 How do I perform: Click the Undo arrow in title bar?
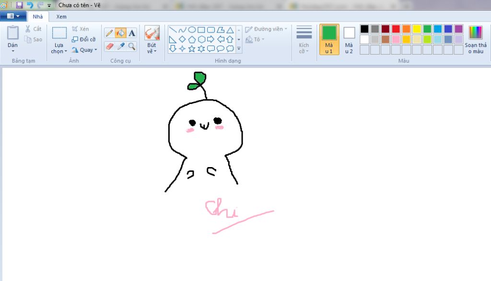coord(30,5)
